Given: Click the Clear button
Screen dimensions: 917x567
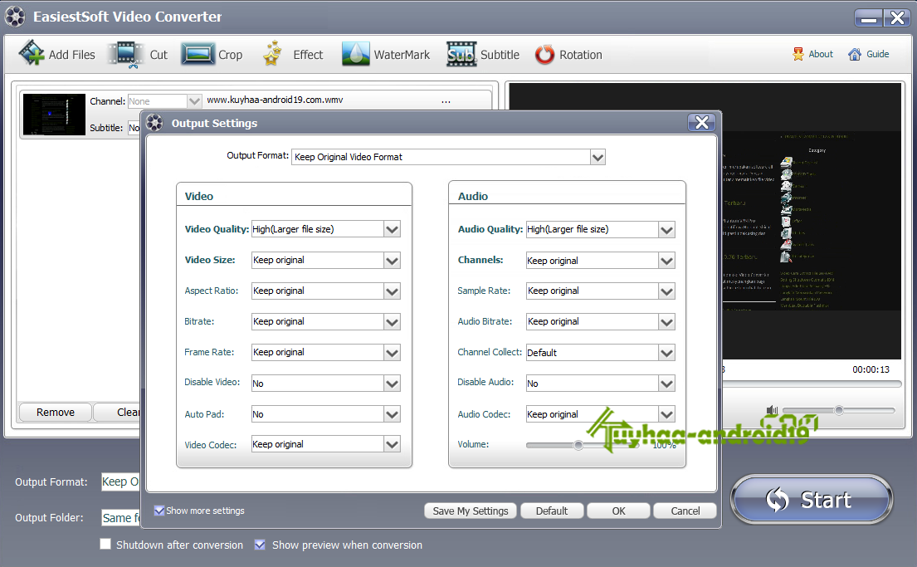Looking at the screenshot, I should click(x=118, y=412).
